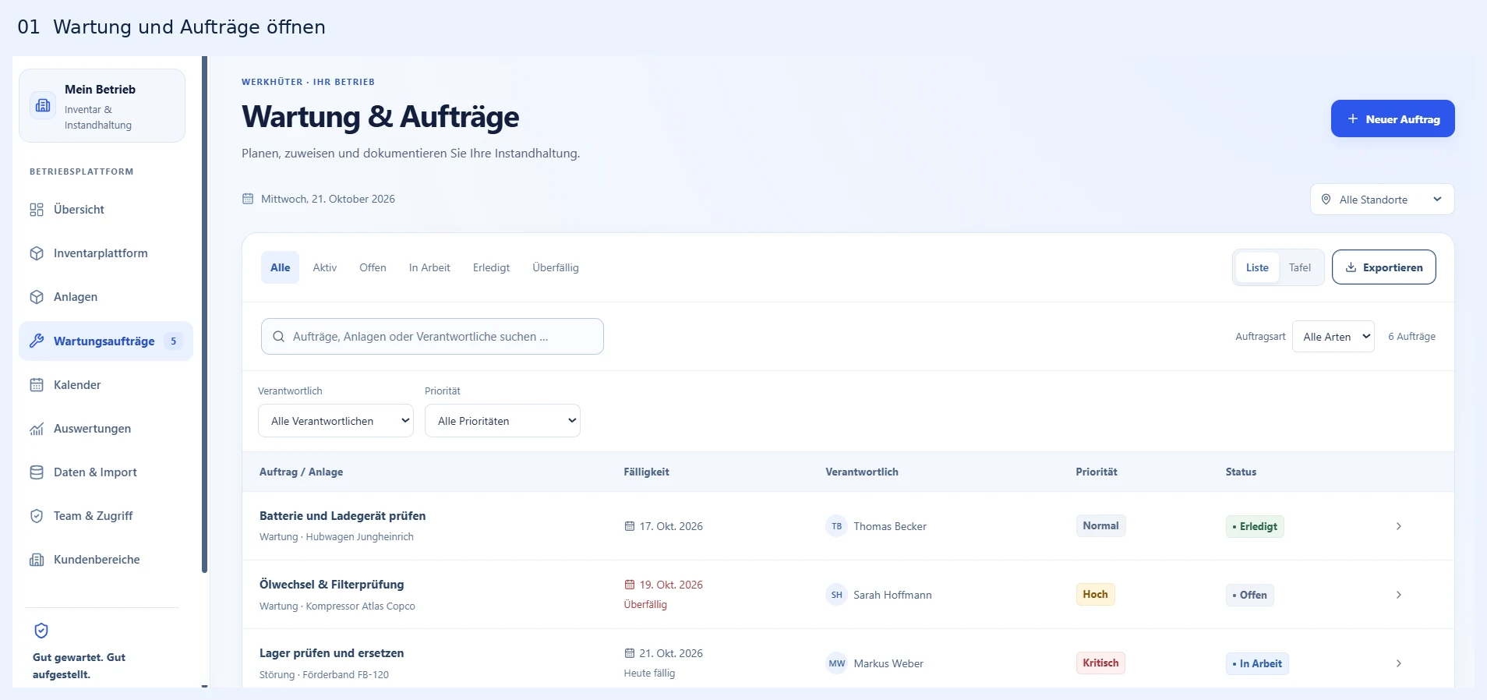Viewport: 1487px width, 700px height.
Task: Click the Anlagen box icon
Action: (37, 297)
